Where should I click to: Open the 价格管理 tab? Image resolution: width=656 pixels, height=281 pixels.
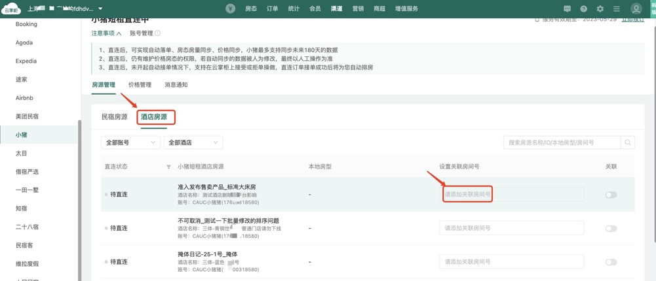[140, 85]
